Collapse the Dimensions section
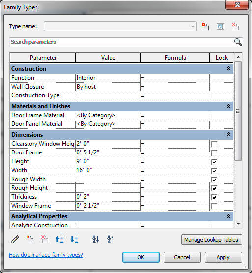This screenshot has height=273, width=252. coord(228,135)
